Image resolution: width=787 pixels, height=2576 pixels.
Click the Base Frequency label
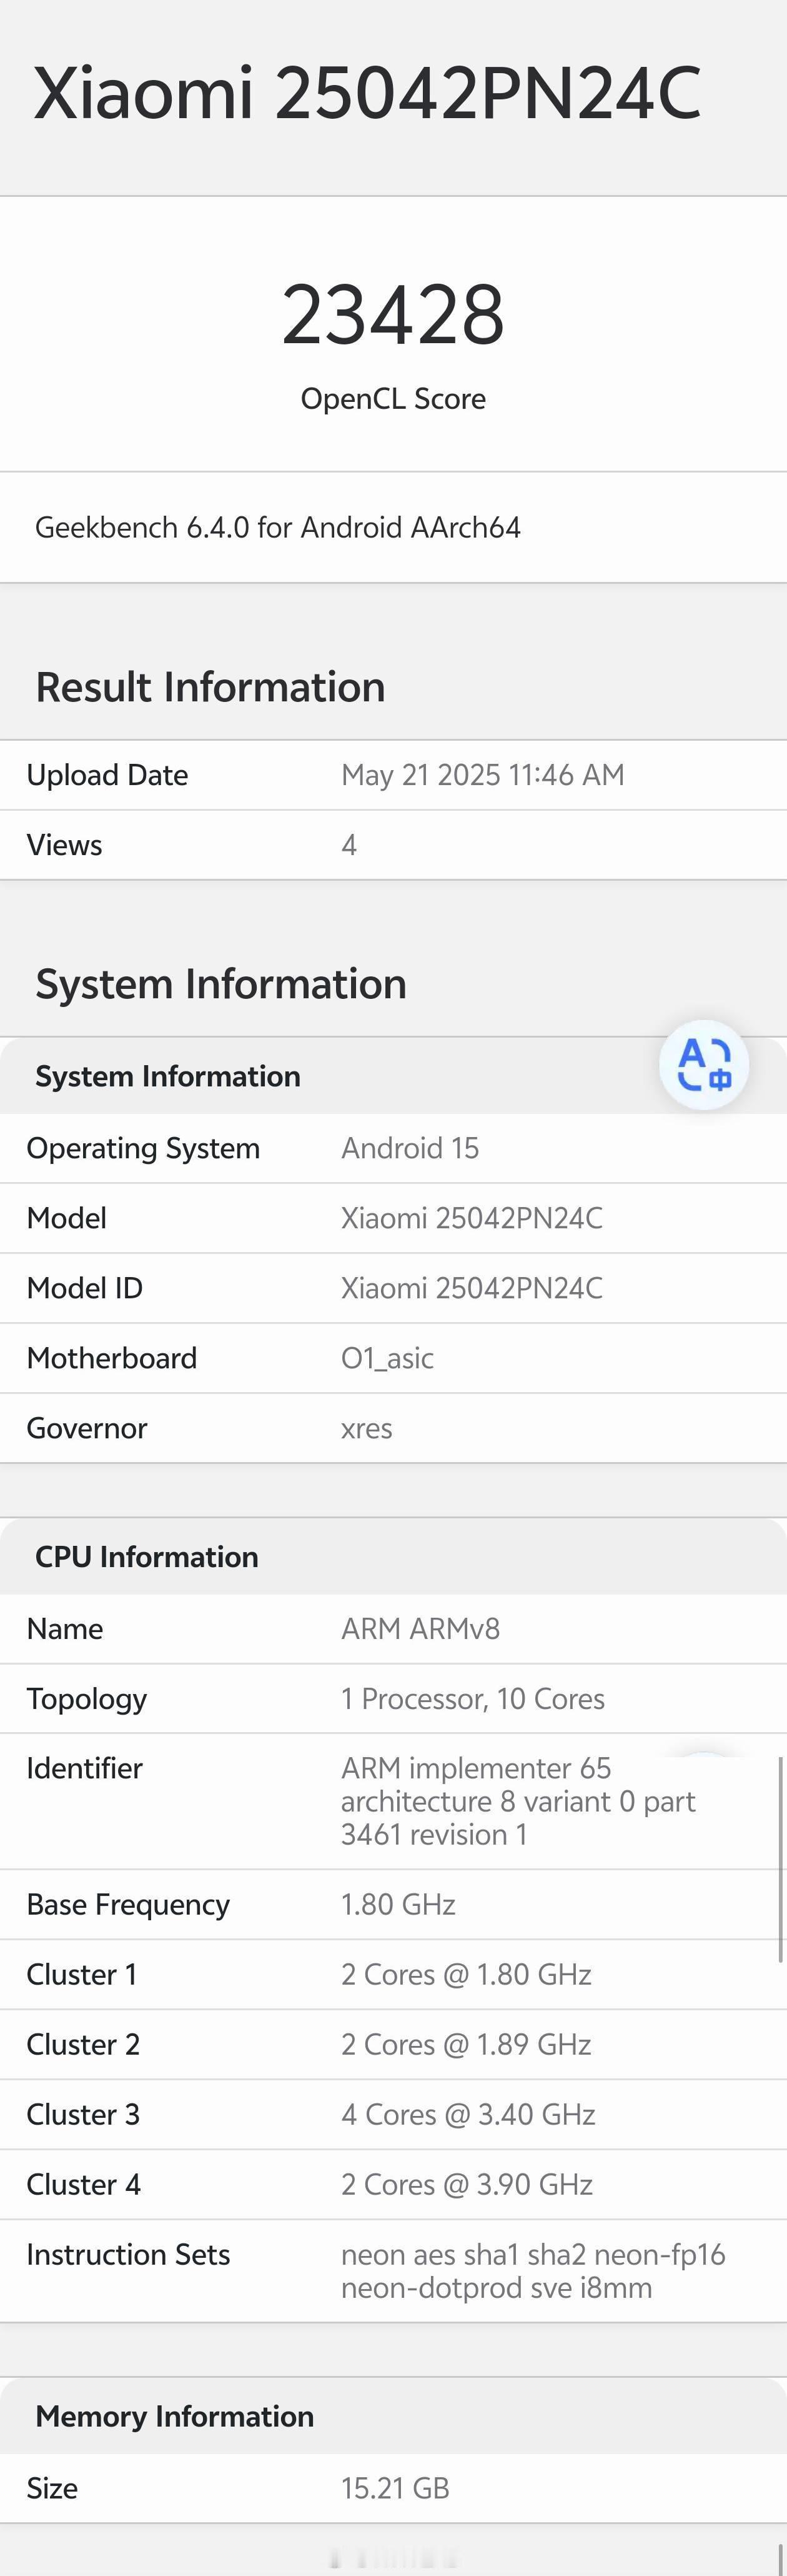(128, 1905)
